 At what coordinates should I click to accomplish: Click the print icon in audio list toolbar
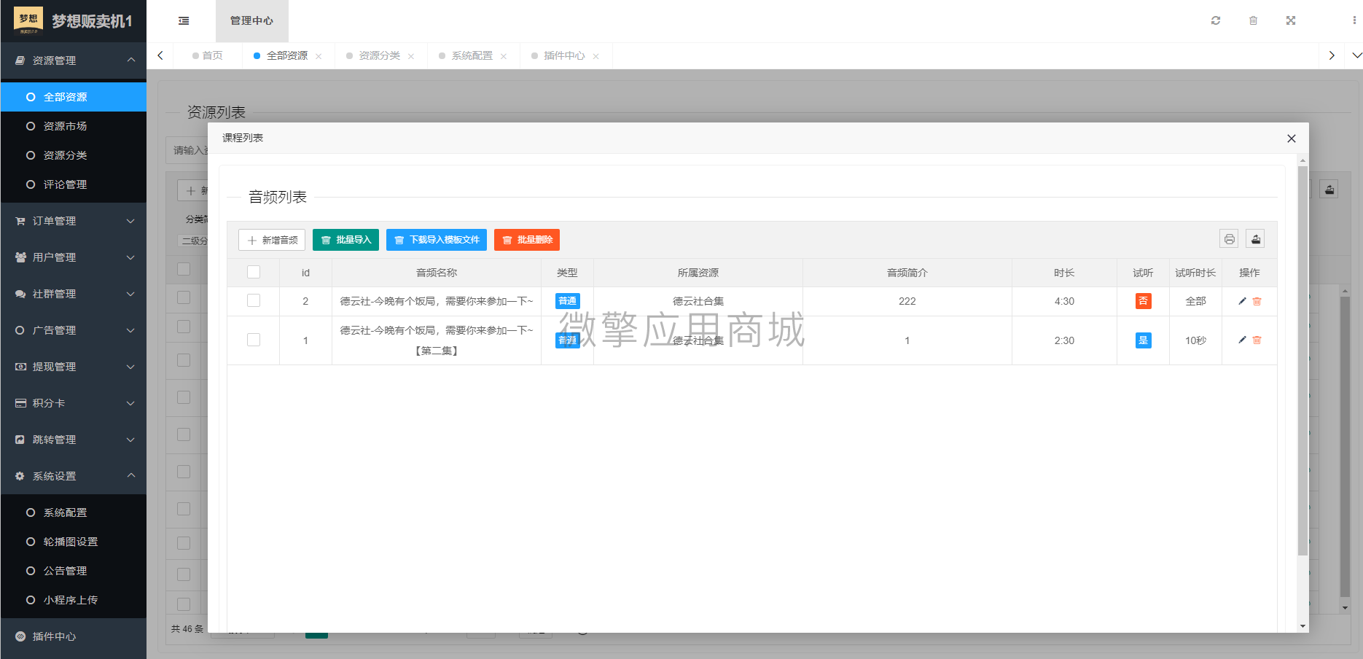1230,239
